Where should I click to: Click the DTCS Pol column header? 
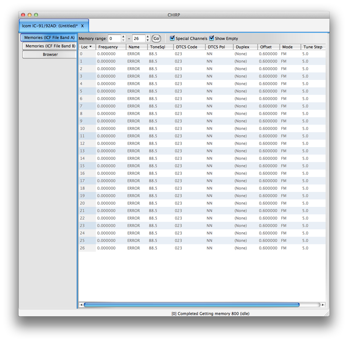219,47
